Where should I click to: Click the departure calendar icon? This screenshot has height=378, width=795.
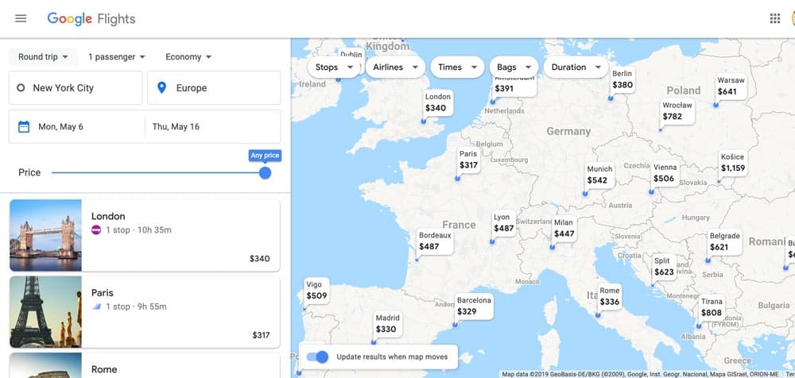coord(23,127)
